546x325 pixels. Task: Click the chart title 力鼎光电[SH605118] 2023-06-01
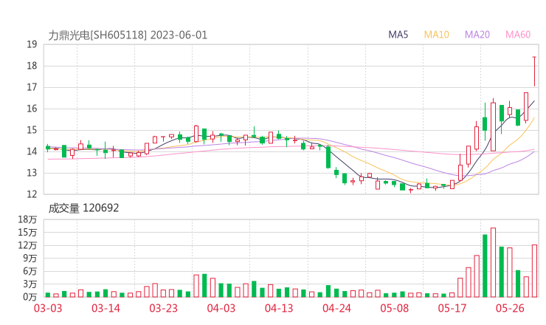(x=128, y=35)
